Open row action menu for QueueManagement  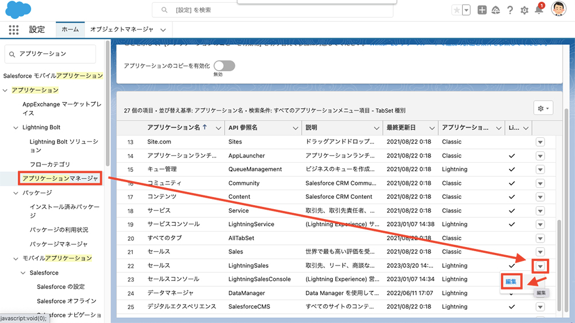[x=540, y=170]
